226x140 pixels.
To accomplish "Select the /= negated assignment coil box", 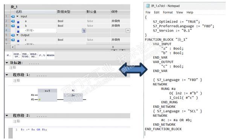I will [73, 97].
